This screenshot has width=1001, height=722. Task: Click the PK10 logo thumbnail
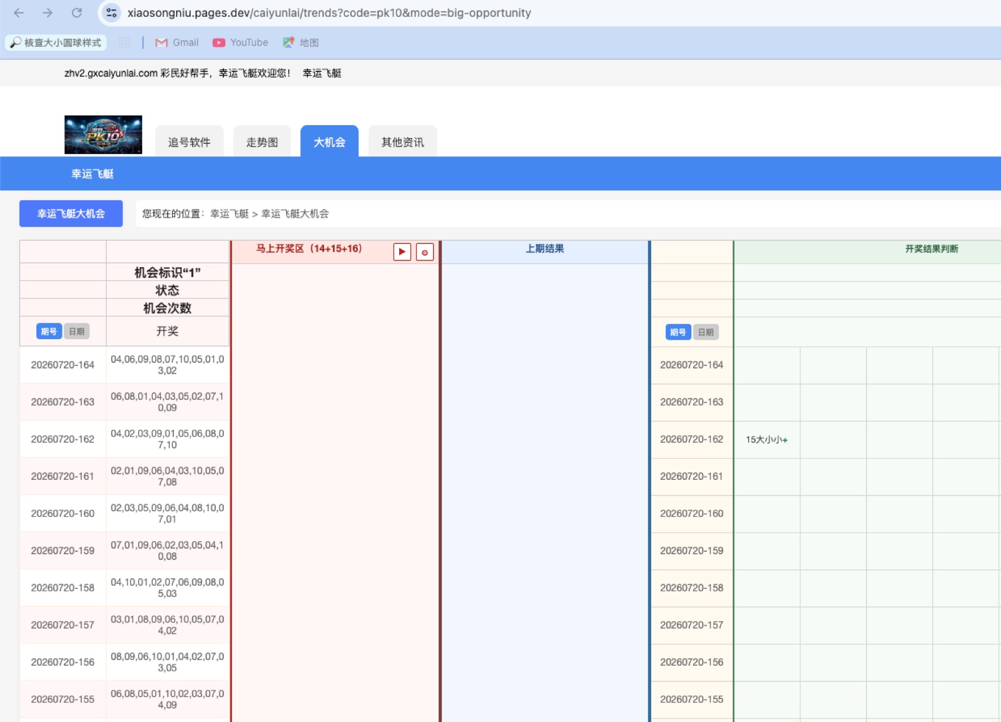point(103,135)
